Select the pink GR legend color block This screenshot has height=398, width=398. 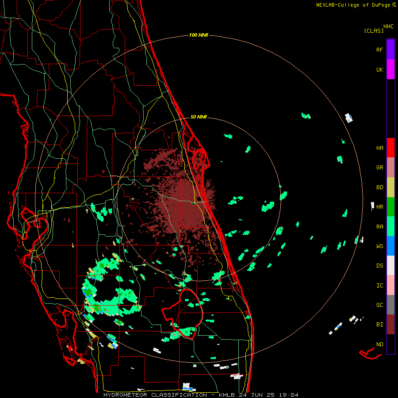(390, 167)
